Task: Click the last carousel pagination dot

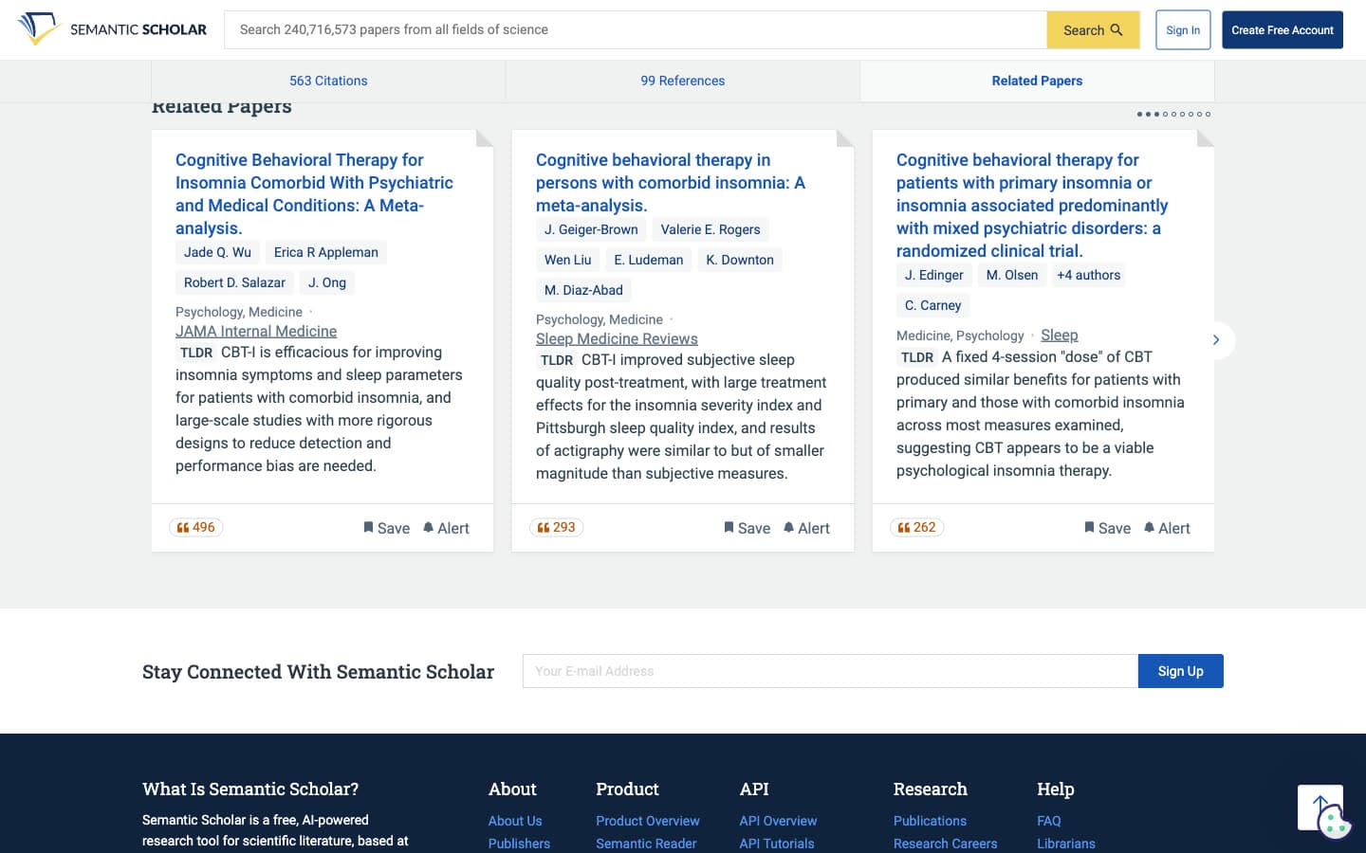Action: (x=1208, y=114)
